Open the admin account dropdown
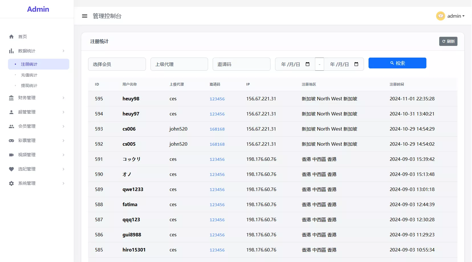This screenshot has height=262, width=472. (454, 16)
